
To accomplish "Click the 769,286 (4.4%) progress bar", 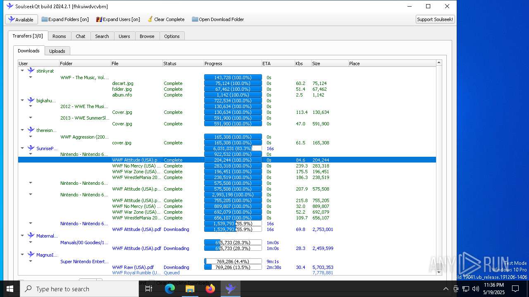I will (233, 261).
